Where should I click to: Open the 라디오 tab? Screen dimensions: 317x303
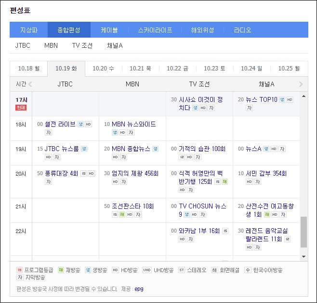click(243, 30)
